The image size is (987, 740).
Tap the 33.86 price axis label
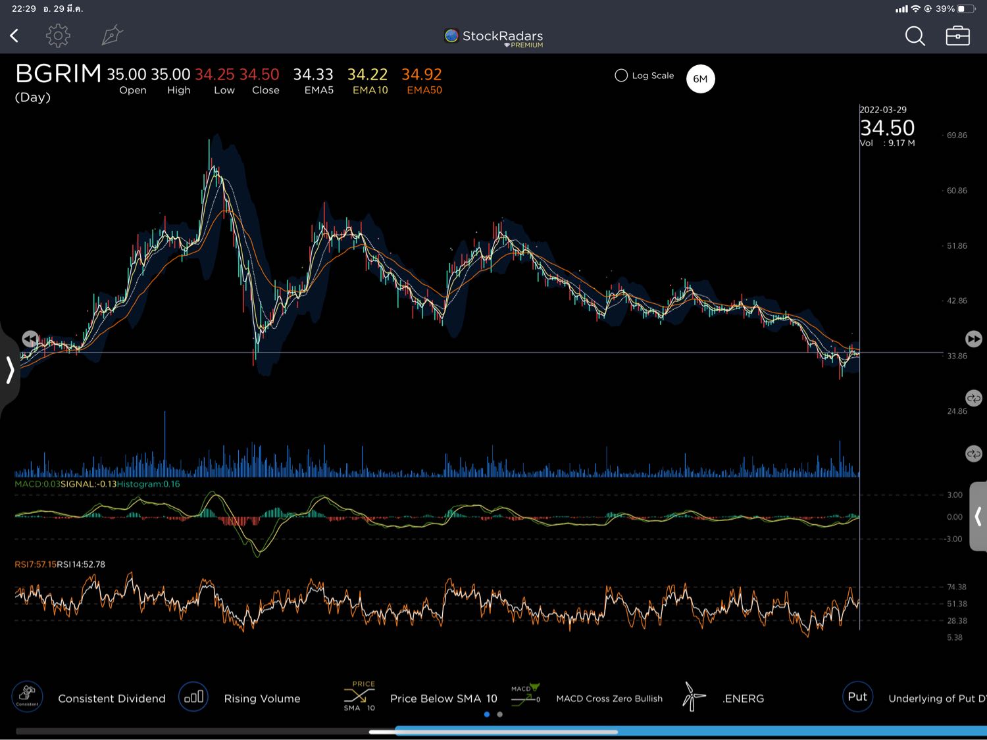[x=957, y=356]
